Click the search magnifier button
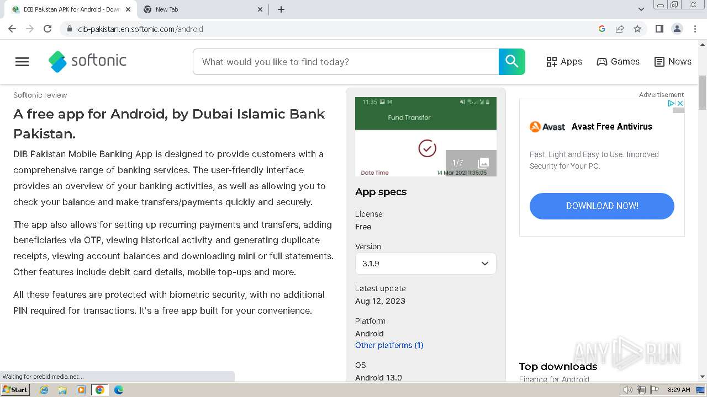This screenshot has height=397, width=707. click(512, 62)
